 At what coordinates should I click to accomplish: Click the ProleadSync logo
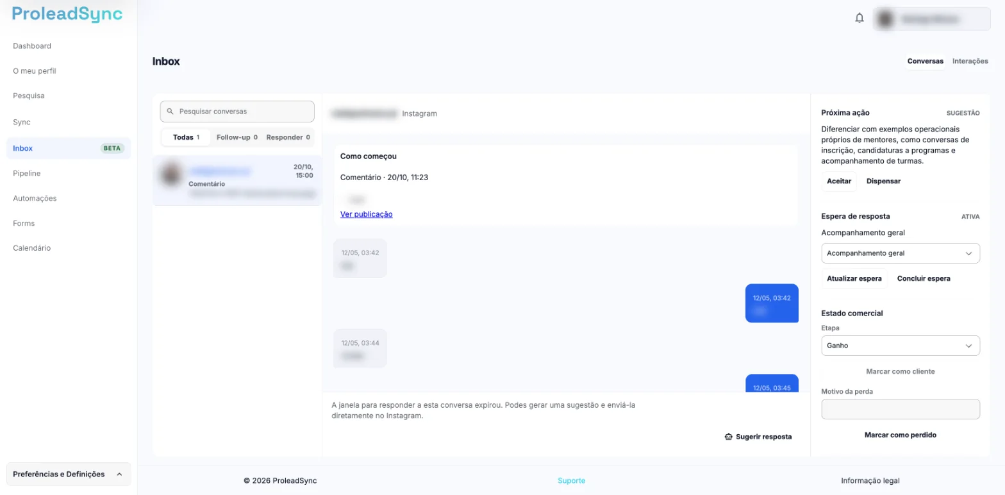pos(67,14)
